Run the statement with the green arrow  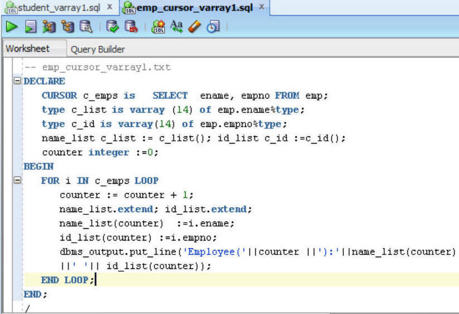coord(12,27)
